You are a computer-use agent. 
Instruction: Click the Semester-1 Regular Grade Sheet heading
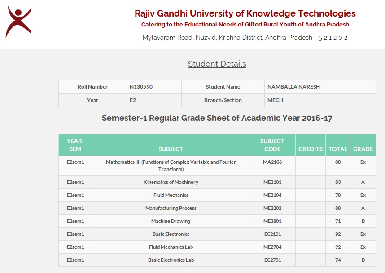[x=217, y=118]
